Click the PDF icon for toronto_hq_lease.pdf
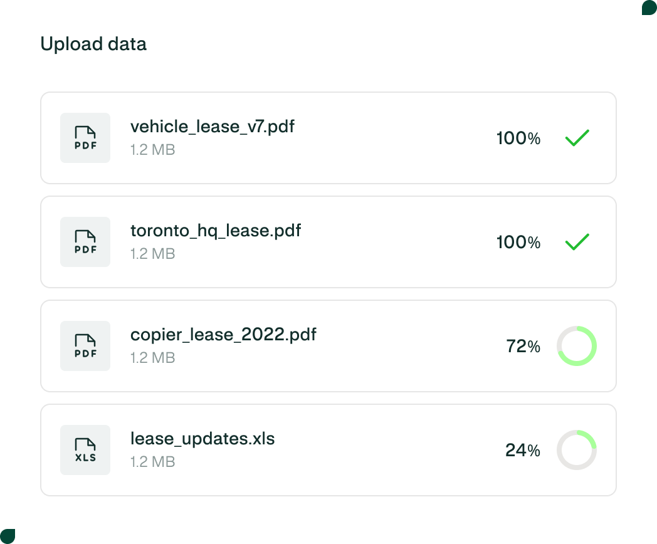 tap(85, 242)
